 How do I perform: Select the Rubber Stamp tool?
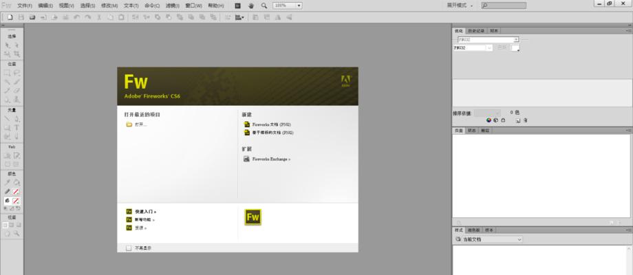[x=17, y=99]
